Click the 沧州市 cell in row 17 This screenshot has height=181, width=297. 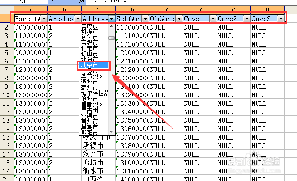click(99, 154)
